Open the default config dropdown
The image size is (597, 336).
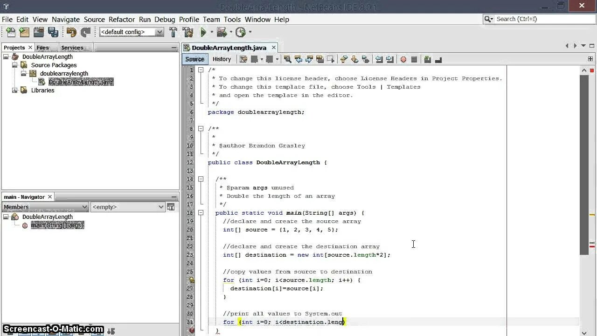pyautogui.click(x=132, y=32)
